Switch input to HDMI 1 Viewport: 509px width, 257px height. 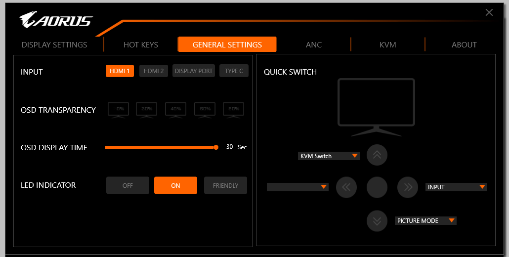click(x=120, y=71)
